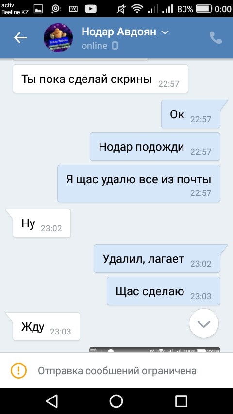Screen dimensions: 233x414
Task: Tap the Android home circle button
Action: [x=116, y=401]
